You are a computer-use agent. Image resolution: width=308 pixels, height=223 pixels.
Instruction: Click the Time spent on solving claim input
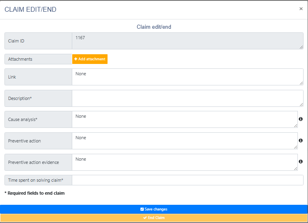pyautogui.click(x=187, y=180)
